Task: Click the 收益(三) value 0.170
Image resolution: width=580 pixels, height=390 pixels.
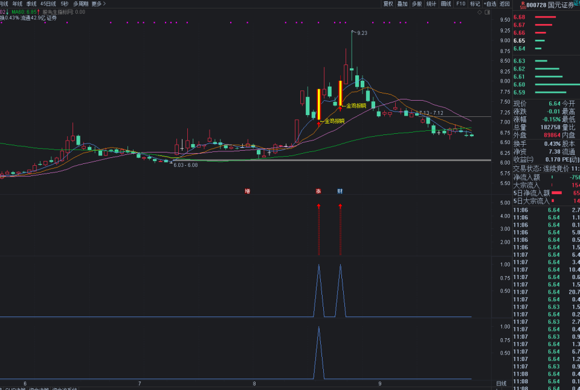Action: coord(553,160)
